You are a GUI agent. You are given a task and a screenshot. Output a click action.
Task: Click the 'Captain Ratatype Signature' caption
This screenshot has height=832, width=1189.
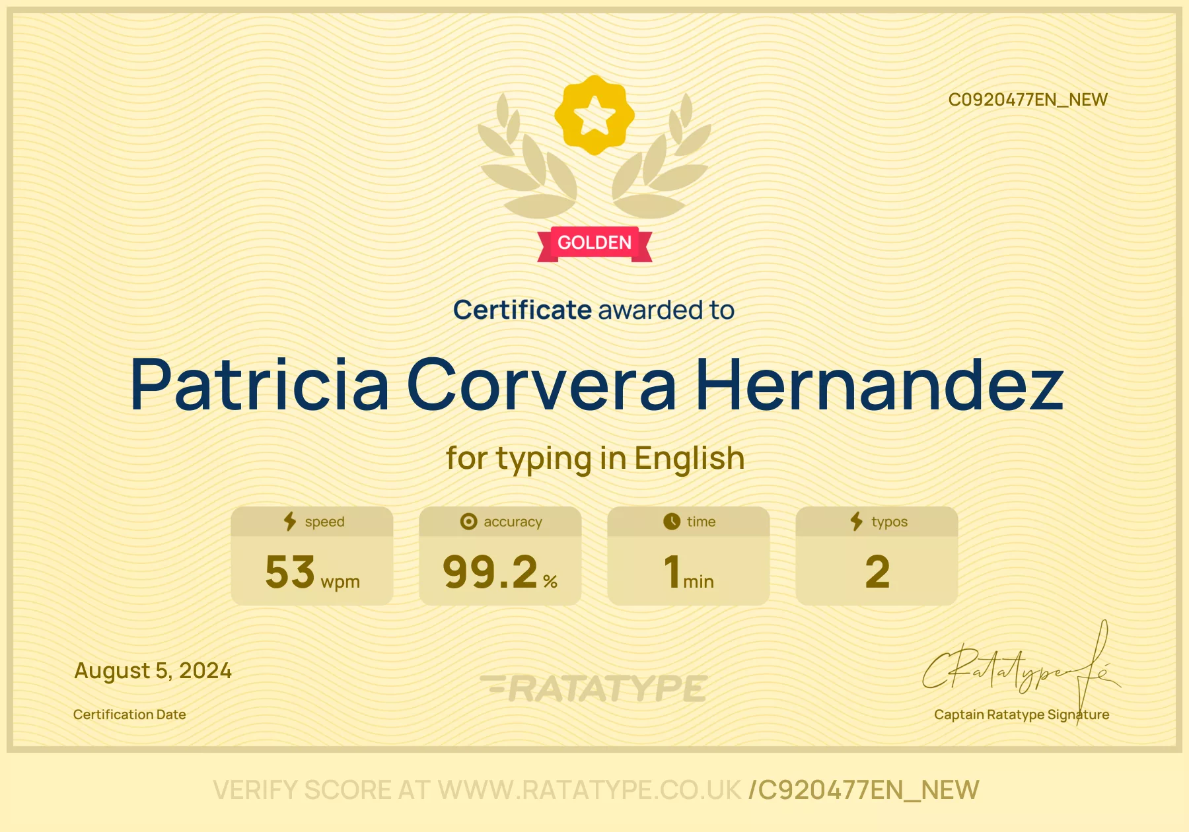[x=1021, y=714]
